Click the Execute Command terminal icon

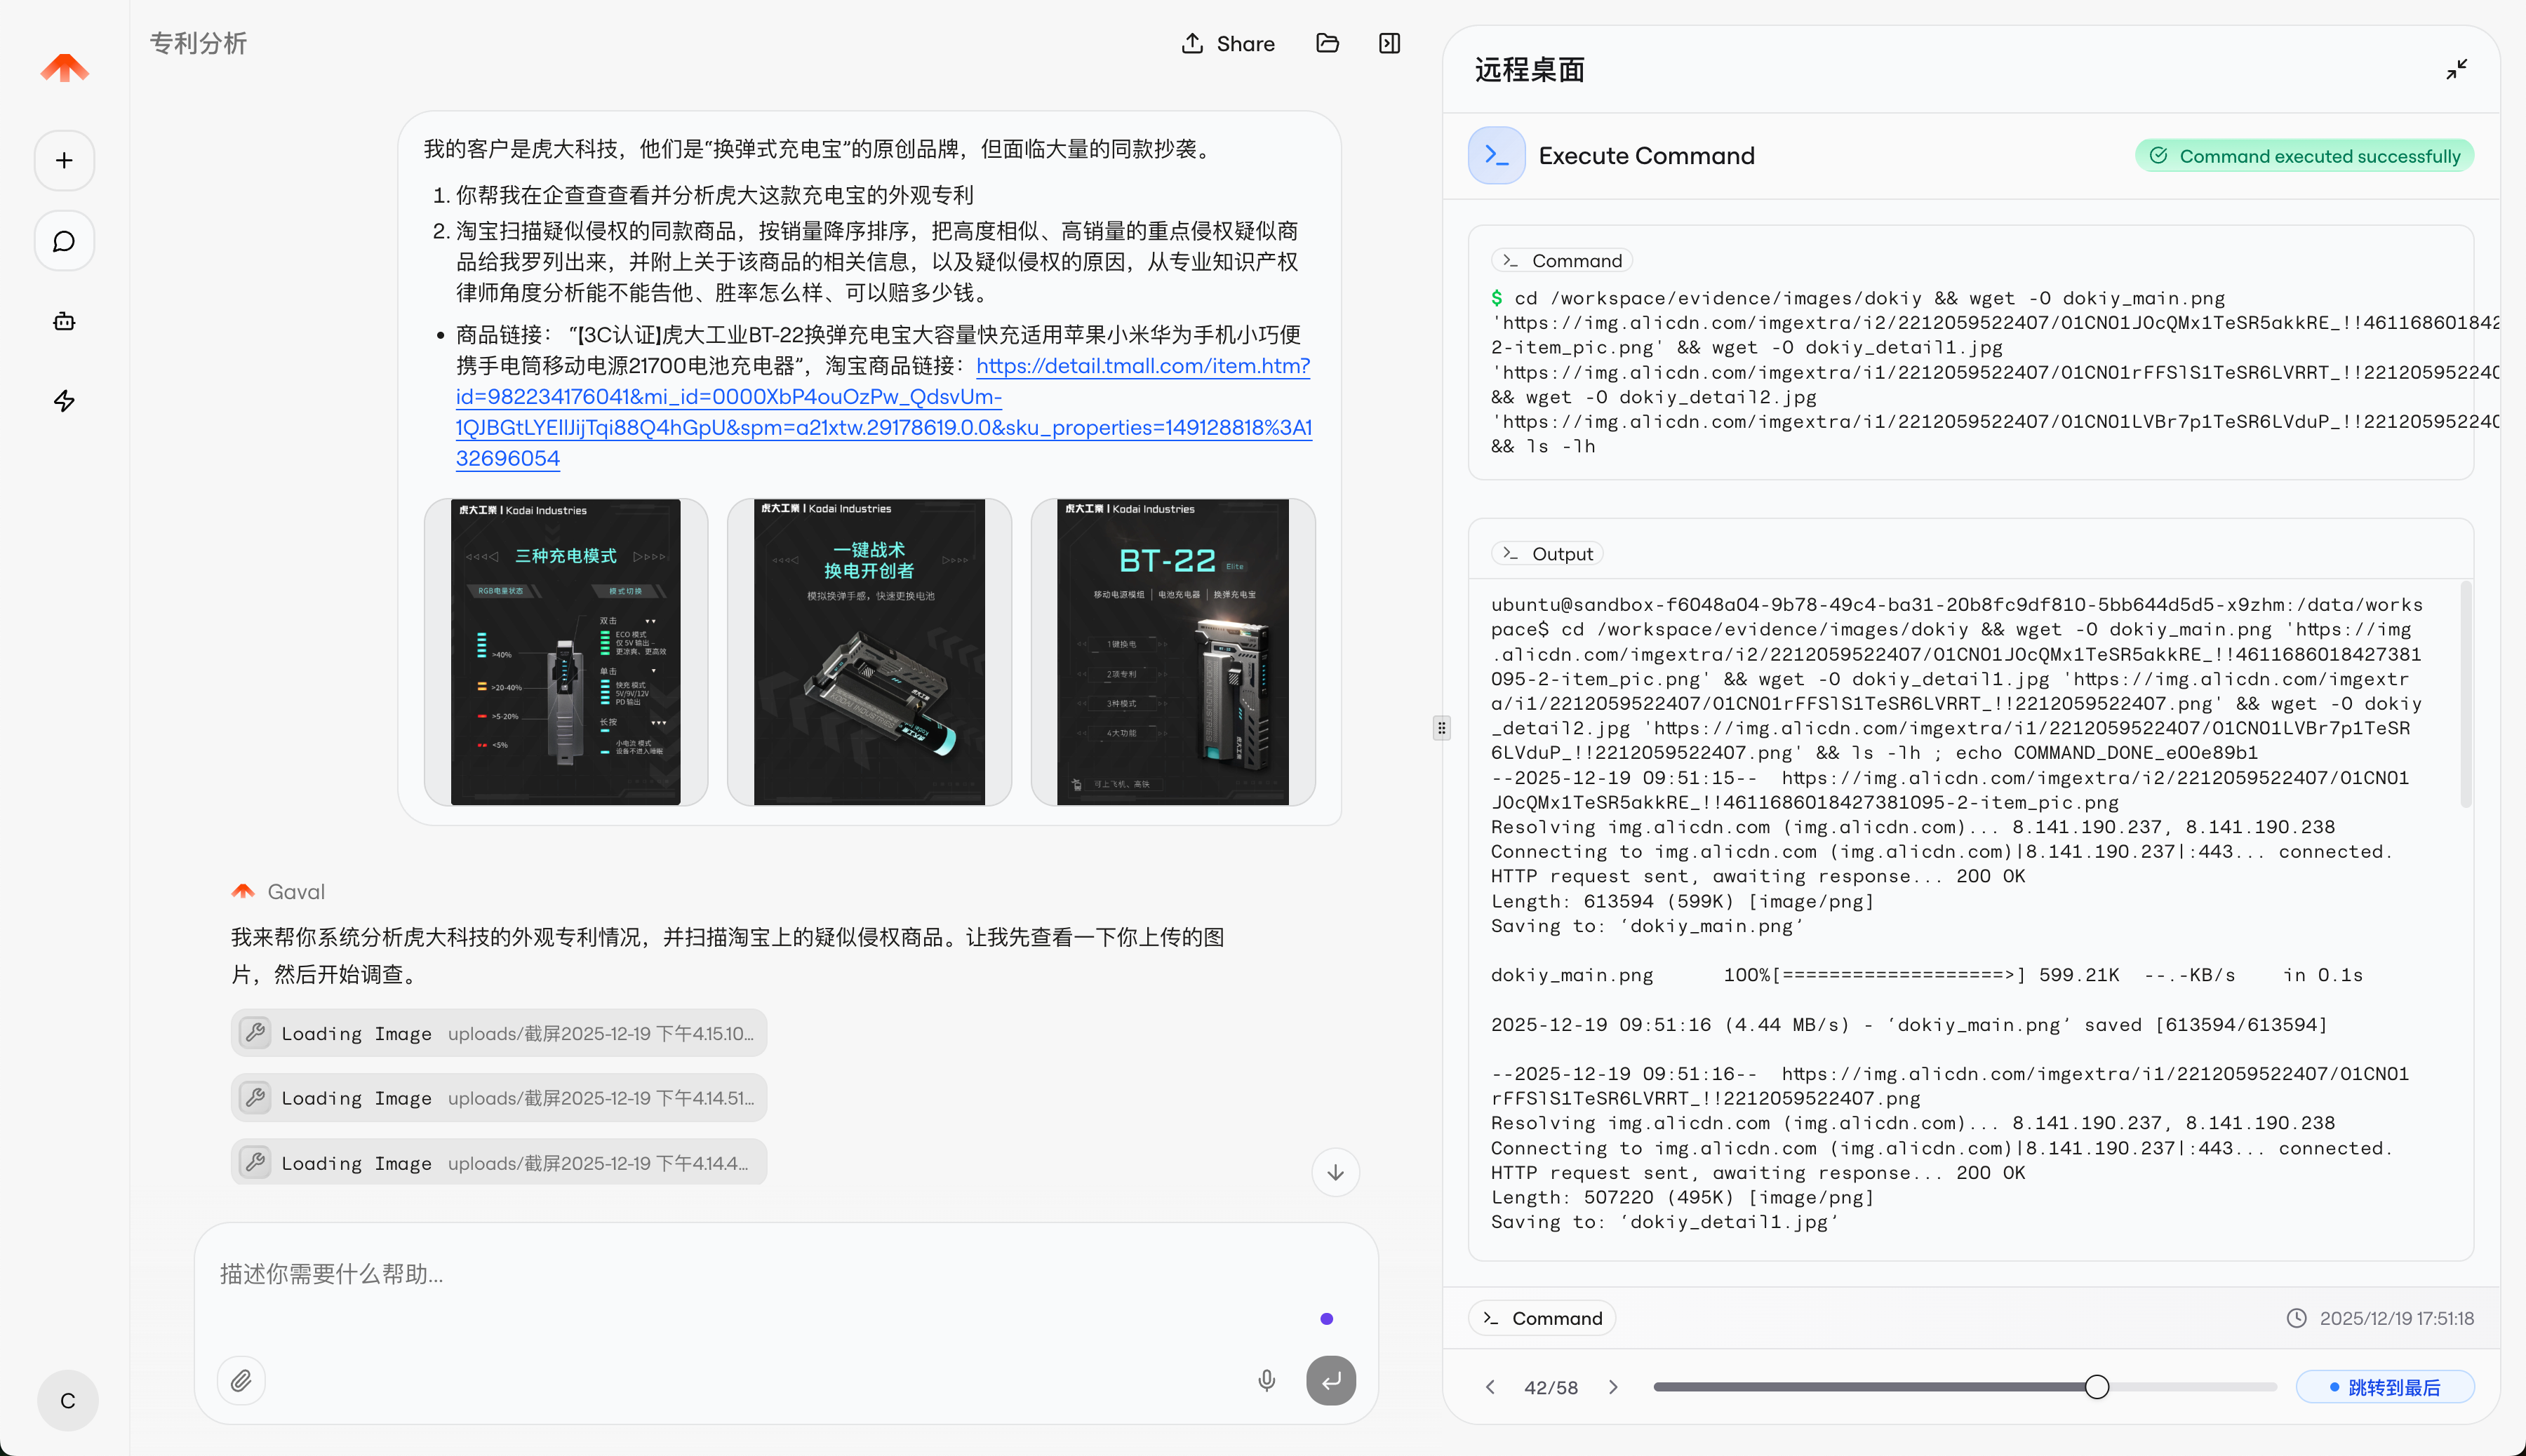coord(1495,155)
